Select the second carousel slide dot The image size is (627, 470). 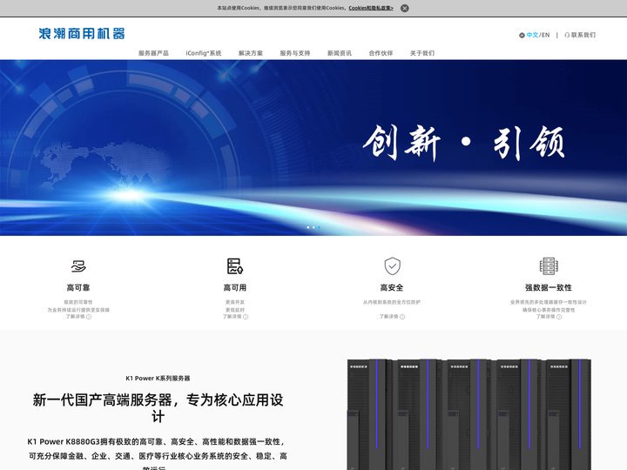313,227
